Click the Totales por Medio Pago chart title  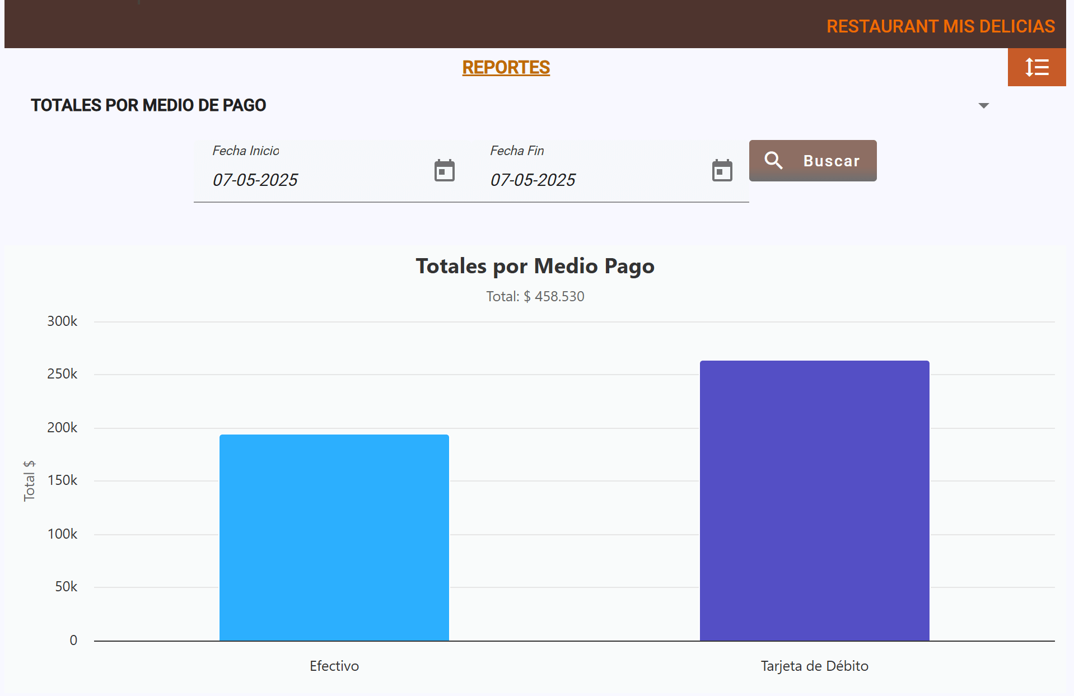(x=535, y=266)
